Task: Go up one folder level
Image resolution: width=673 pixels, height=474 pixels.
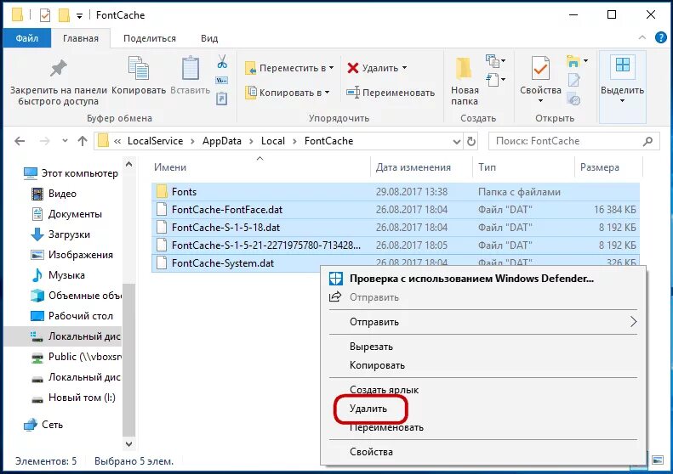Action: click(x=83, y=141)
